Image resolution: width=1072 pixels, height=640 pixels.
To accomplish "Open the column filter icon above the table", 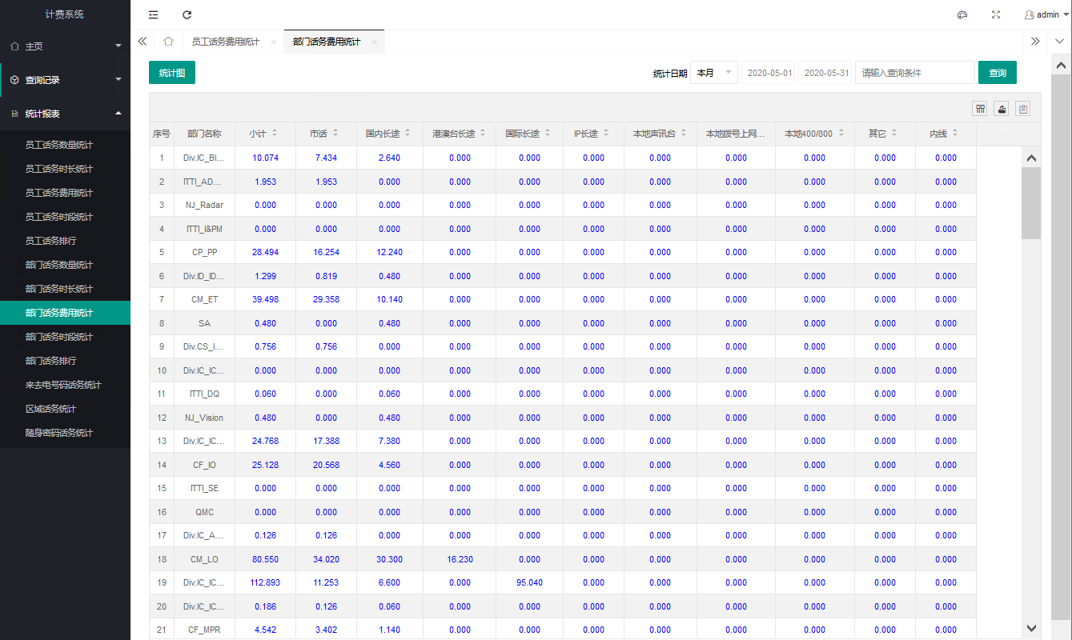I will tap(980, 109).
